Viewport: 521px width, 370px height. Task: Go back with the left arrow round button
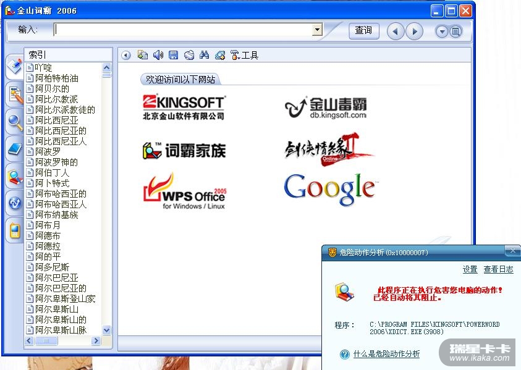pos(396,32)
